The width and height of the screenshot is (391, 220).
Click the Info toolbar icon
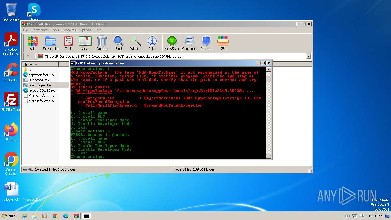[x=152, y=43]
